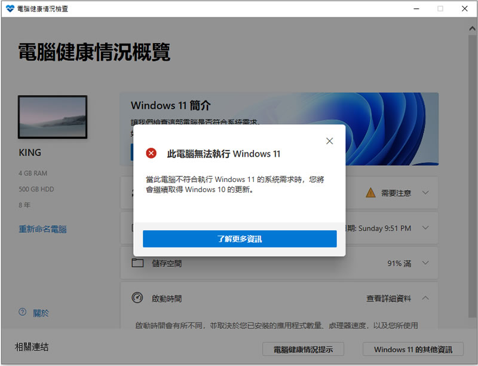Close the Windows 11 compatibility dialog
478x366 pixels.
tap(329, 141)
